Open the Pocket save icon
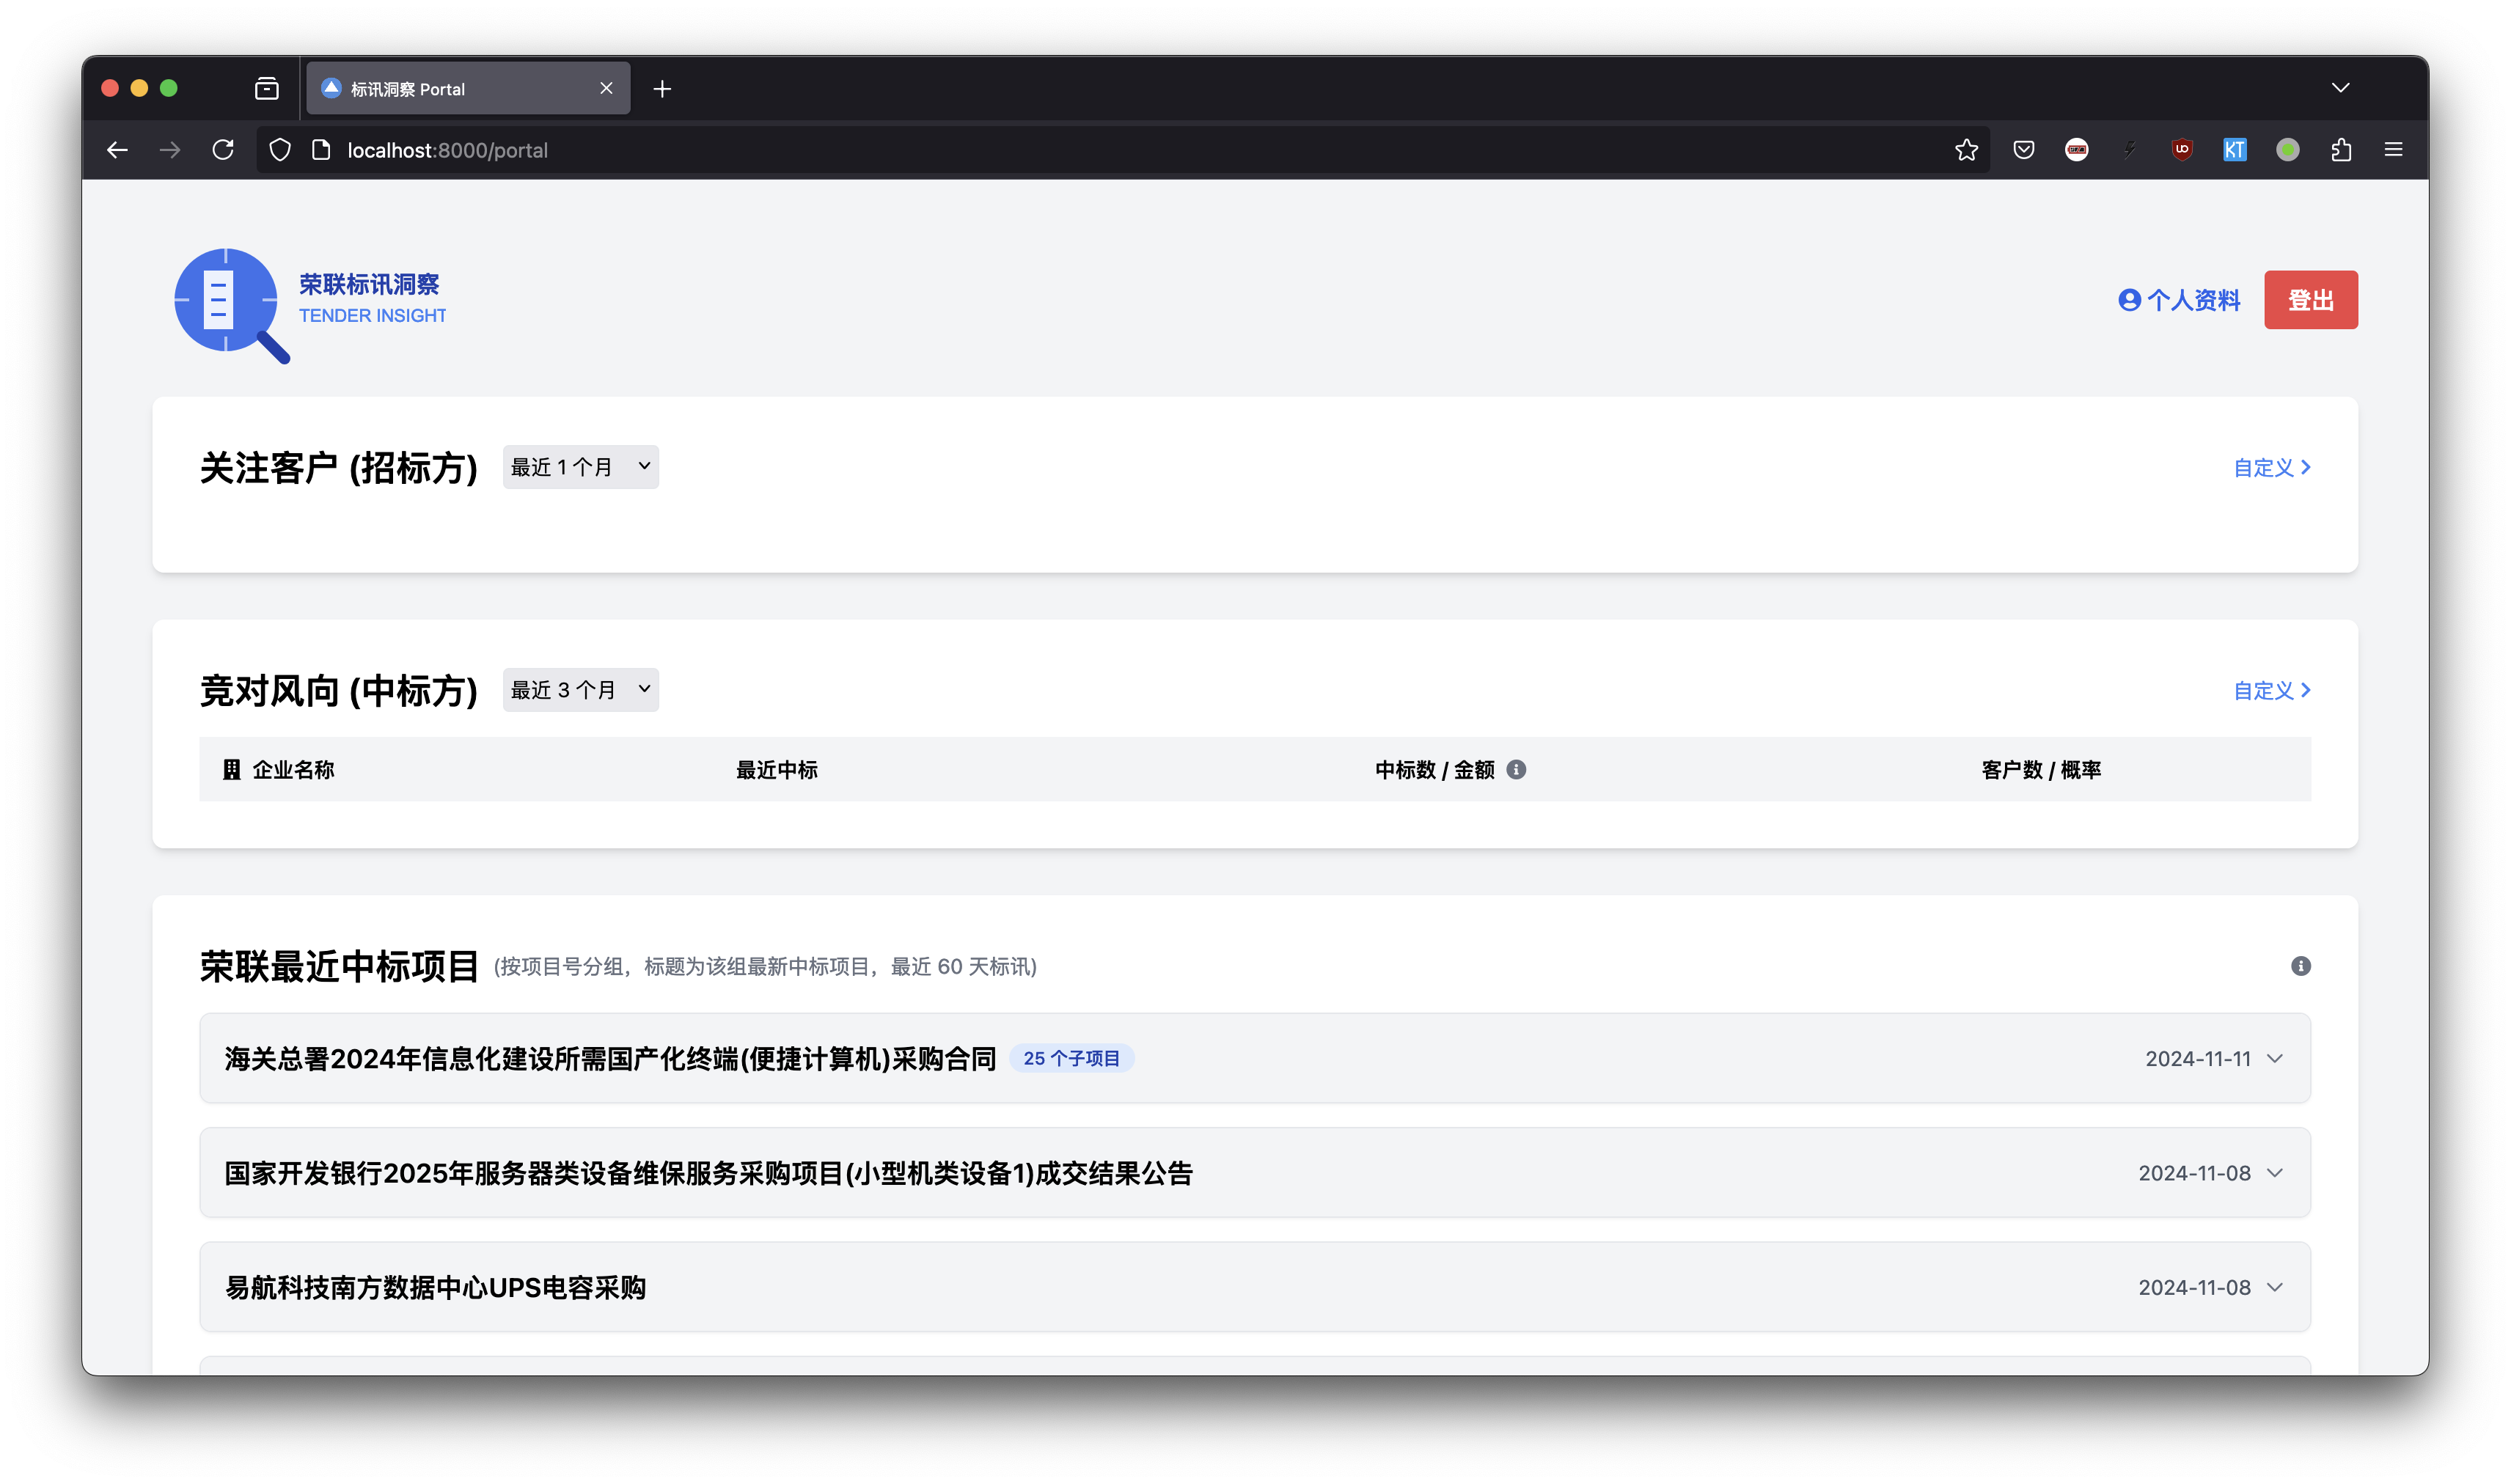Image resolution: width=2511 pixels, height=1484 pixels. point(2023,150)
